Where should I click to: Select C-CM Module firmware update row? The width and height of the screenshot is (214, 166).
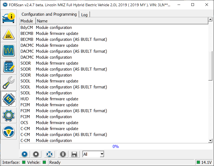pyautogui.click(x=114, y=129)
